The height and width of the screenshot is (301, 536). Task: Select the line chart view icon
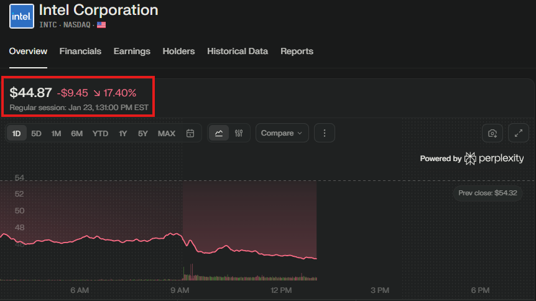(219, 133)
